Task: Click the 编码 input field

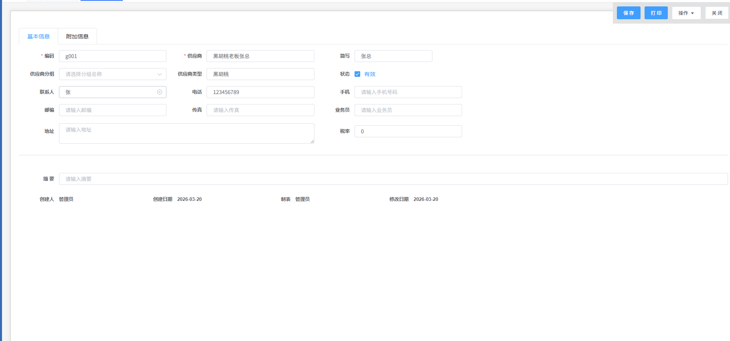Action: click(112, 56)
